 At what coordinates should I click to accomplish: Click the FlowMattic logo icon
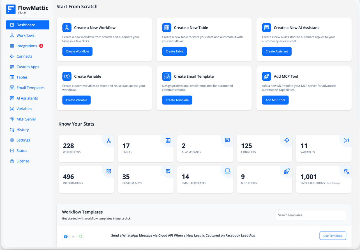(11, 9)
